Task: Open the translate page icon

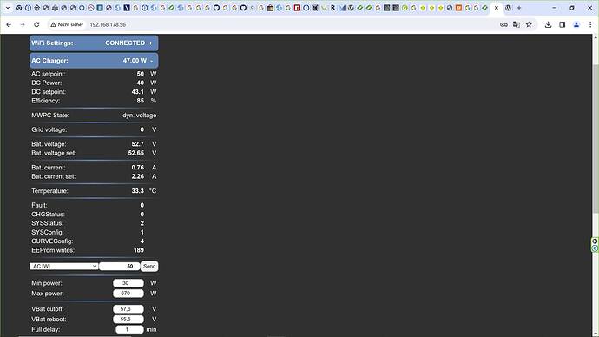Action: pos(517,24)
